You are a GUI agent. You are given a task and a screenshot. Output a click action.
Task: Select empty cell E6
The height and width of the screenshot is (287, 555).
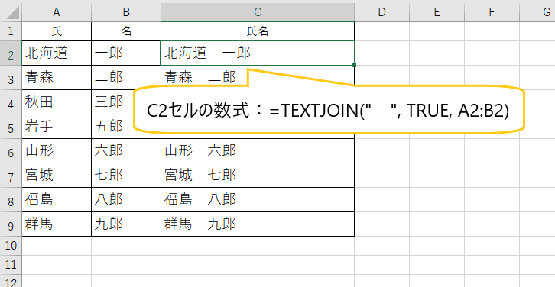437,151
